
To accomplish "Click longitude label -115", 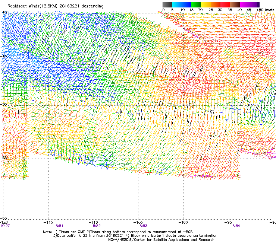I will 48,222.
